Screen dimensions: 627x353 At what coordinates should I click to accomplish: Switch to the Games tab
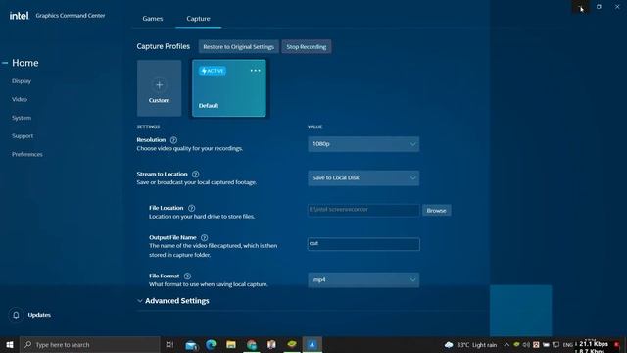153,19
